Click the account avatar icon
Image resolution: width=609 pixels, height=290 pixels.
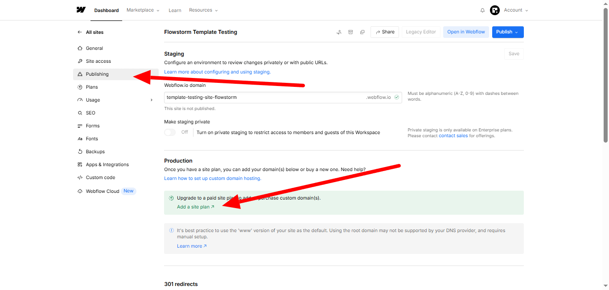coord(495,10)
